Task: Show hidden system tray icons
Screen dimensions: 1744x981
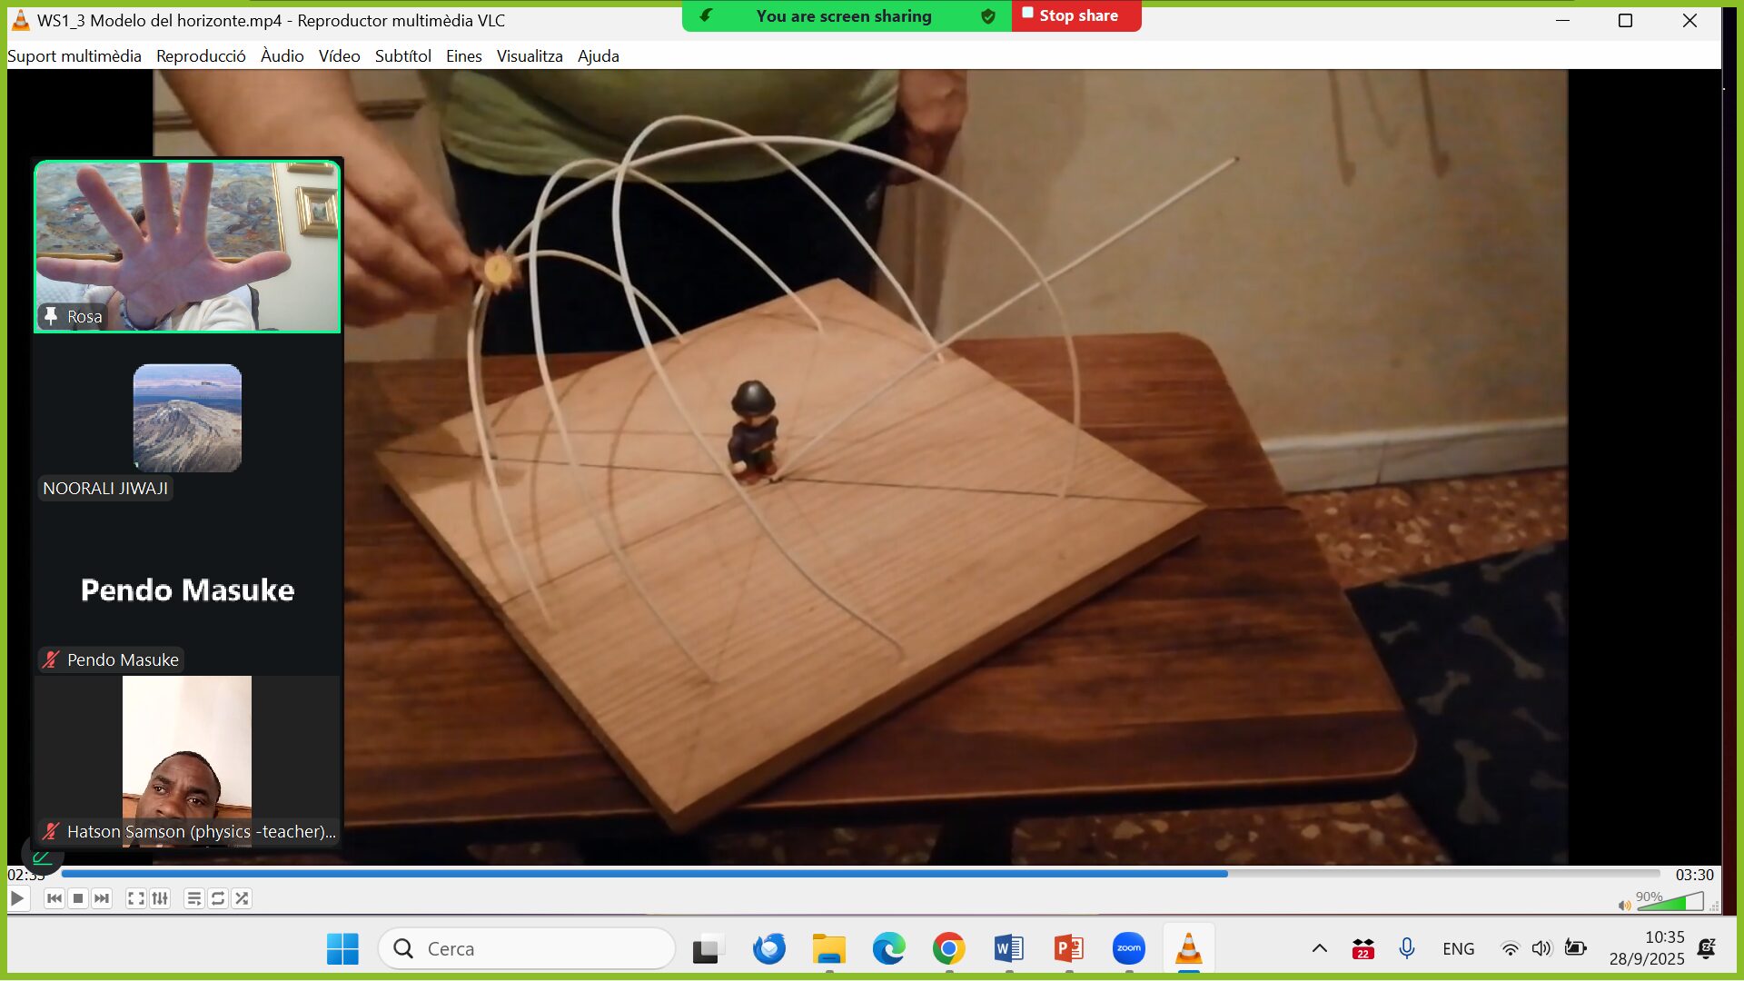Action: [1320, 949]
